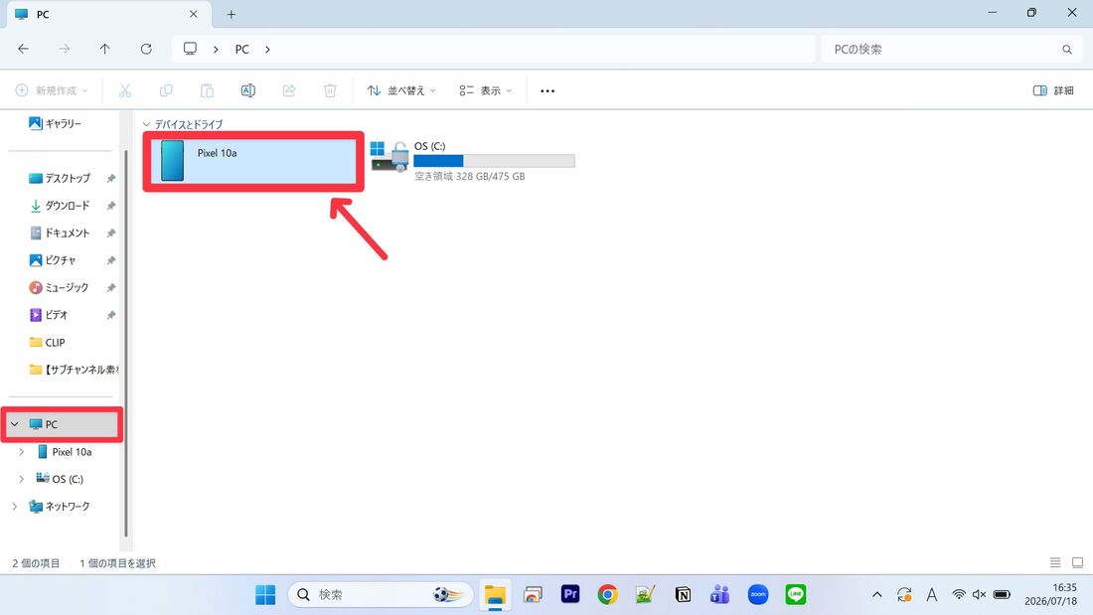Go forward with the right arrow
Image resolution: width=1093 pixels, height=615 pixels.
tap(65, 49)
